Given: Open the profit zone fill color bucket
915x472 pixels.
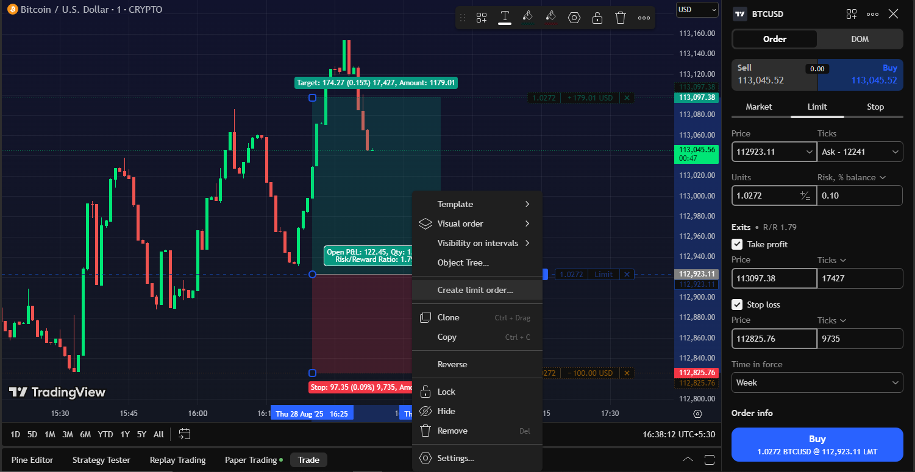Looking at the screenshot, I should click(528, 17).
